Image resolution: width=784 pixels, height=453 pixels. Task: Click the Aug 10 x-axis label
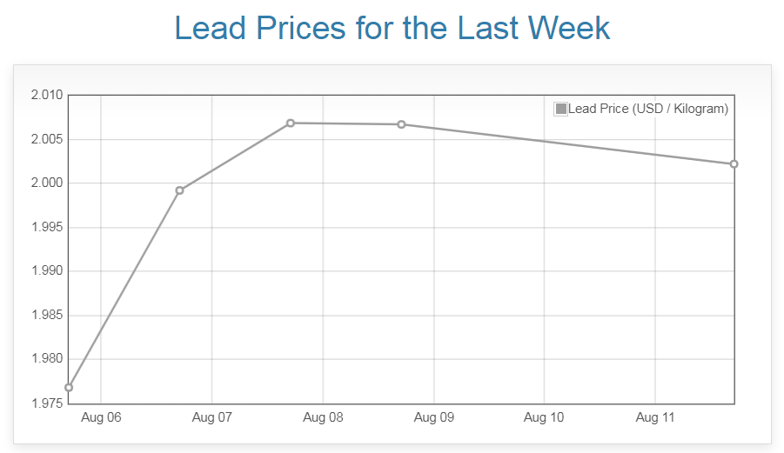point(544,417)
